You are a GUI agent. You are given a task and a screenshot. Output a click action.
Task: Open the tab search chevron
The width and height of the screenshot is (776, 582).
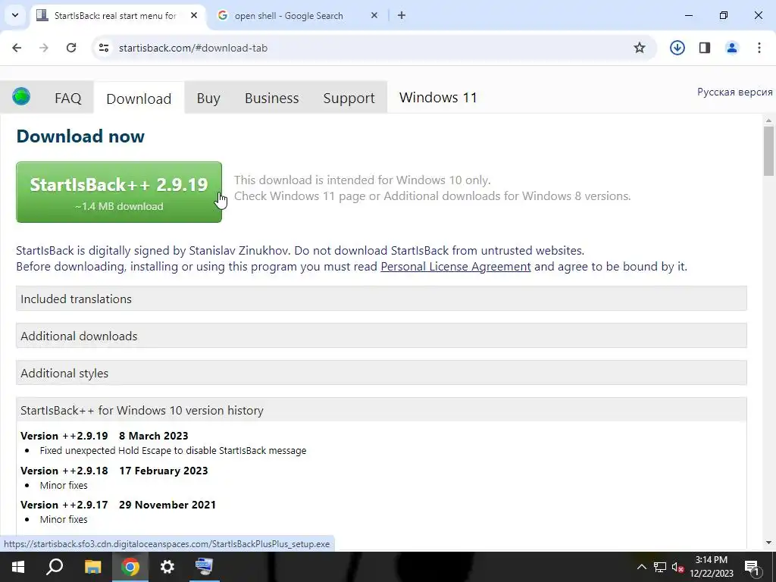click(x=15, y=15)
